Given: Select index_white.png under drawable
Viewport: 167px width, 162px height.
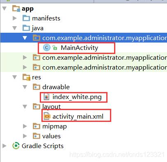Looking at the screenshot, I should (x=77, y=97).
